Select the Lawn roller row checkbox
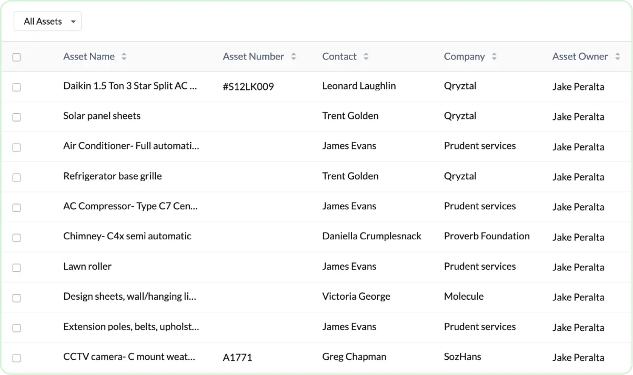This screenshot has width=633, height=375. click(x=17, y=268)
